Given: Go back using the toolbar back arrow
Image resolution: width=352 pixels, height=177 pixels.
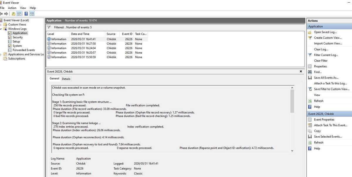Looking at the screenshot, I should coord(1,14).
